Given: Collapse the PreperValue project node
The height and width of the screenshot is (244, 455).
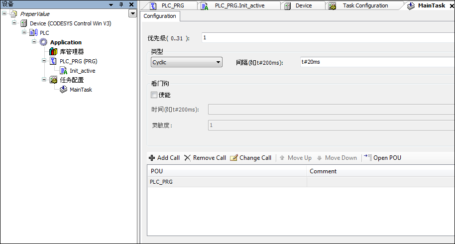Looking at the screenshot, I should [4, 14].
